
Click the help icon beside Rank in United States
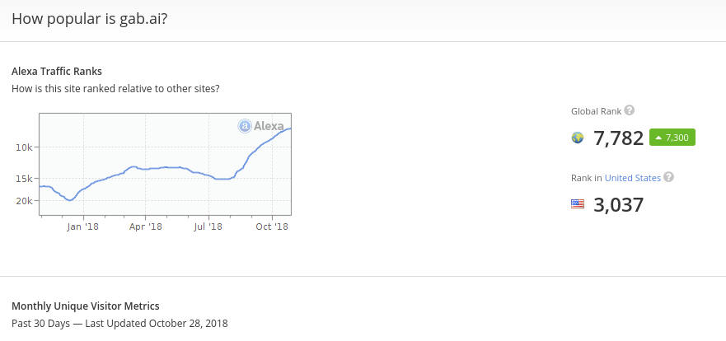(x=668, y=177)
